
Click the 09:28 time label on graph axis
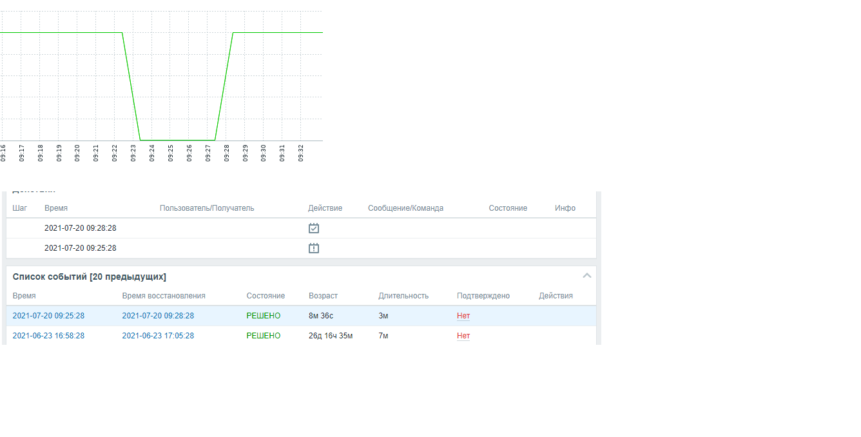click(227, 153)
